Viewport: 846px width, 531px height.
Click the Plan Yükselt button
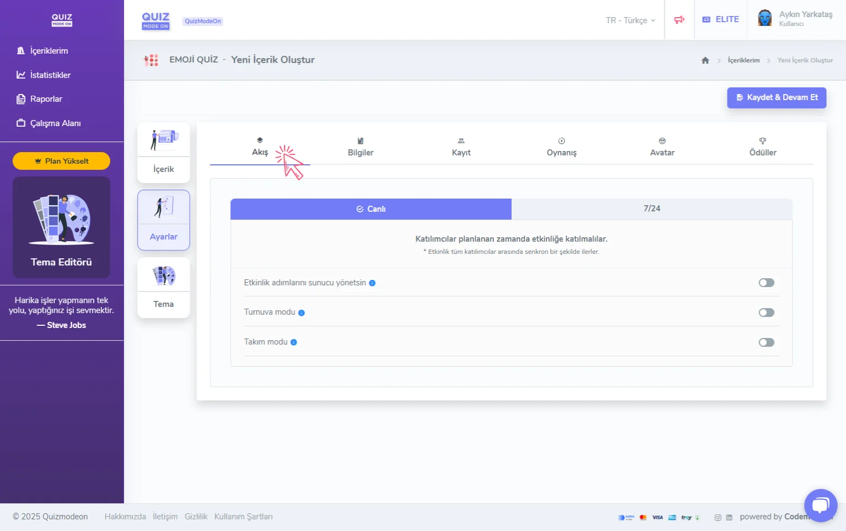(61, 161)
